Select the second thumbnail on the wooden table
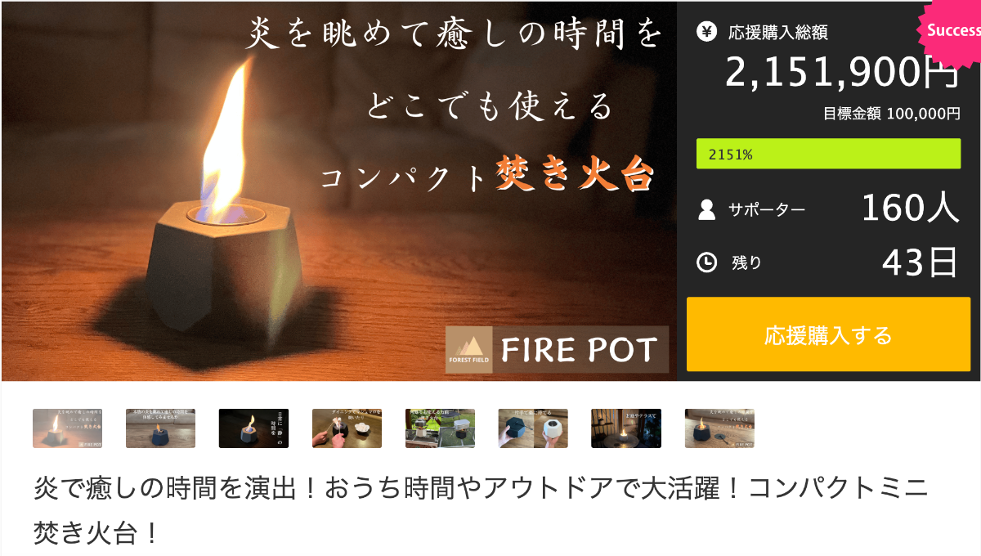Viewport: 981px width, 556px height. click(160, 428)
